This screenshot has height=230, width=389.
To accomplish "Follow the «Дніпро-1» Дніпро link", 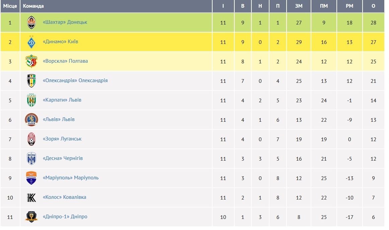I will click(x=65, y=217).
